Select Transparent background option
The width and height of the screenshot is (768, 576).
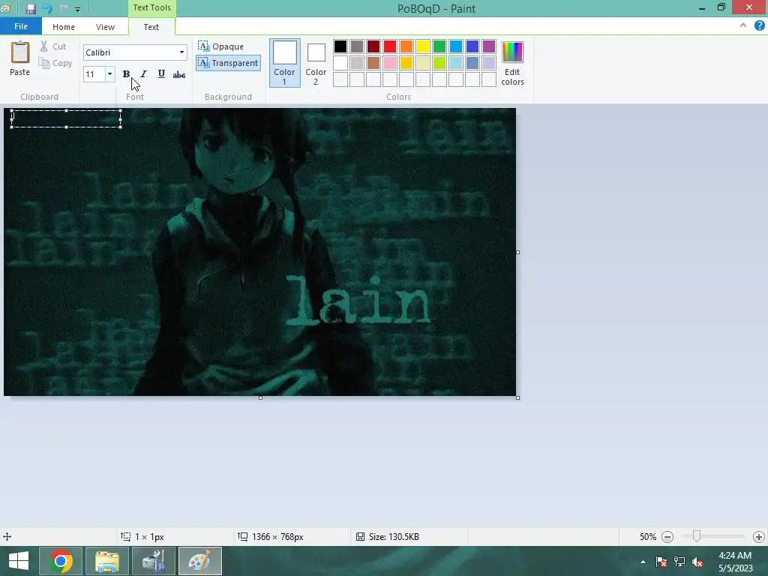click(x=228, y=63)
